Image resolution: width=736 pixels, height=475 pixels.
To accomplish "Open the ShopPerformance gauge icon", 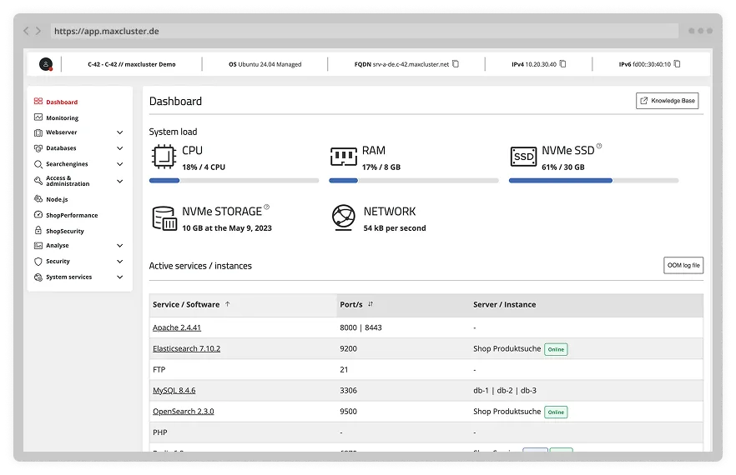I will (38, 215).
